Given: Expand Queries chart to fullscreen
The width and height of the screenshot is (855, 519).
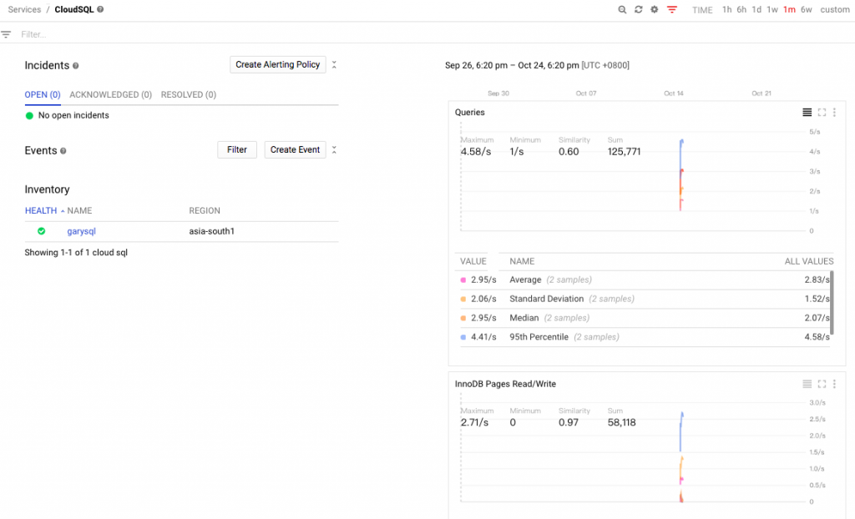Looking at the screenshot, I should click(x=822, y=113).
